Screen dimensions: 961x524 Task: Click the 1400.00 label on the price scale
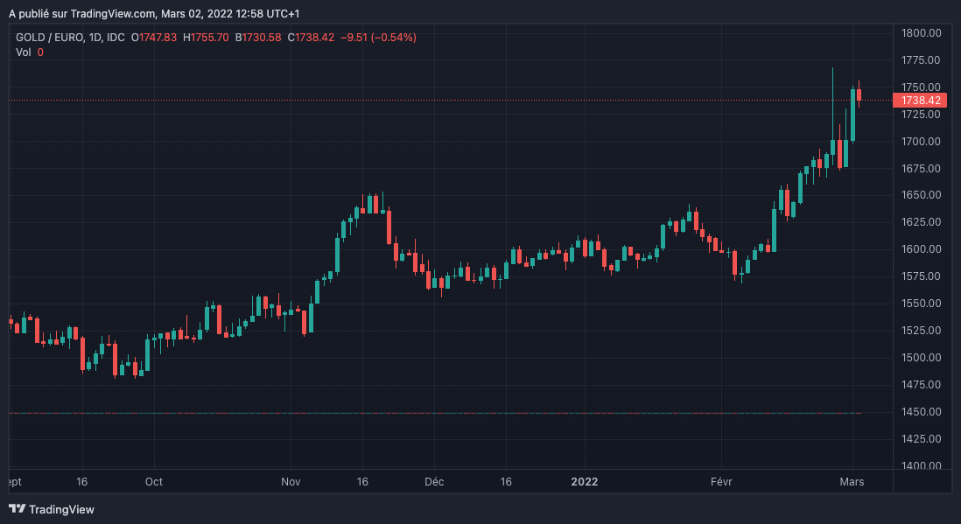click(x=921, y=465)
